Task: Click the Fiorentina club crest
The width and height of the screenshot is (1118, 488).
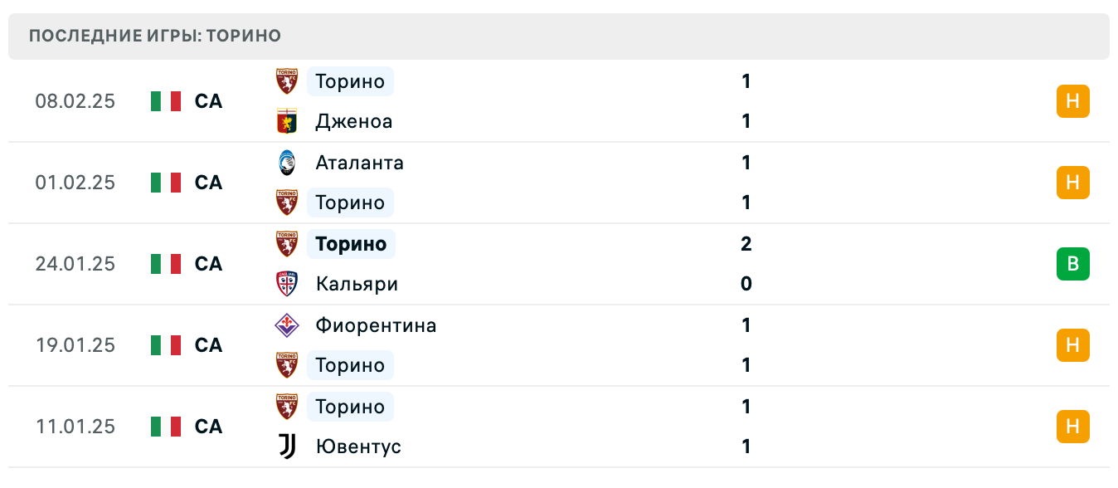Action: point(286,325)
